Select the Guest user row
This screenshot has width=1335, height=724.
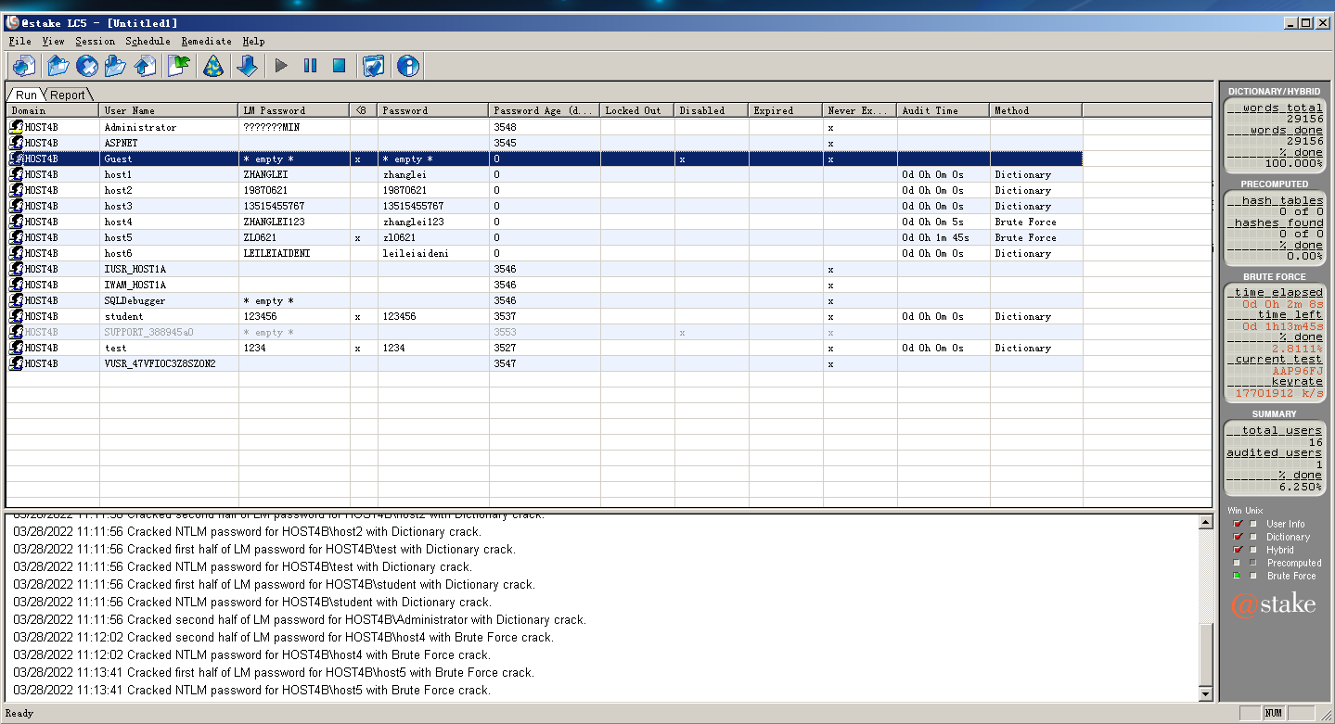(x=546, y=159)
